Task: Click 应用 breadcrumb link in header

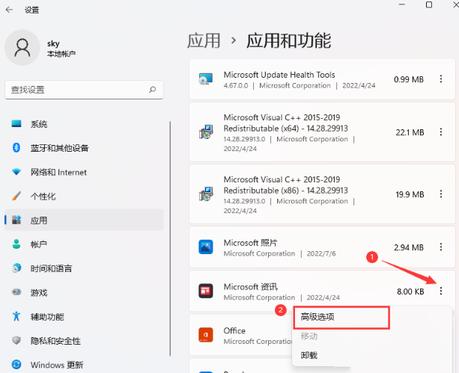Action: click(202, 40)
